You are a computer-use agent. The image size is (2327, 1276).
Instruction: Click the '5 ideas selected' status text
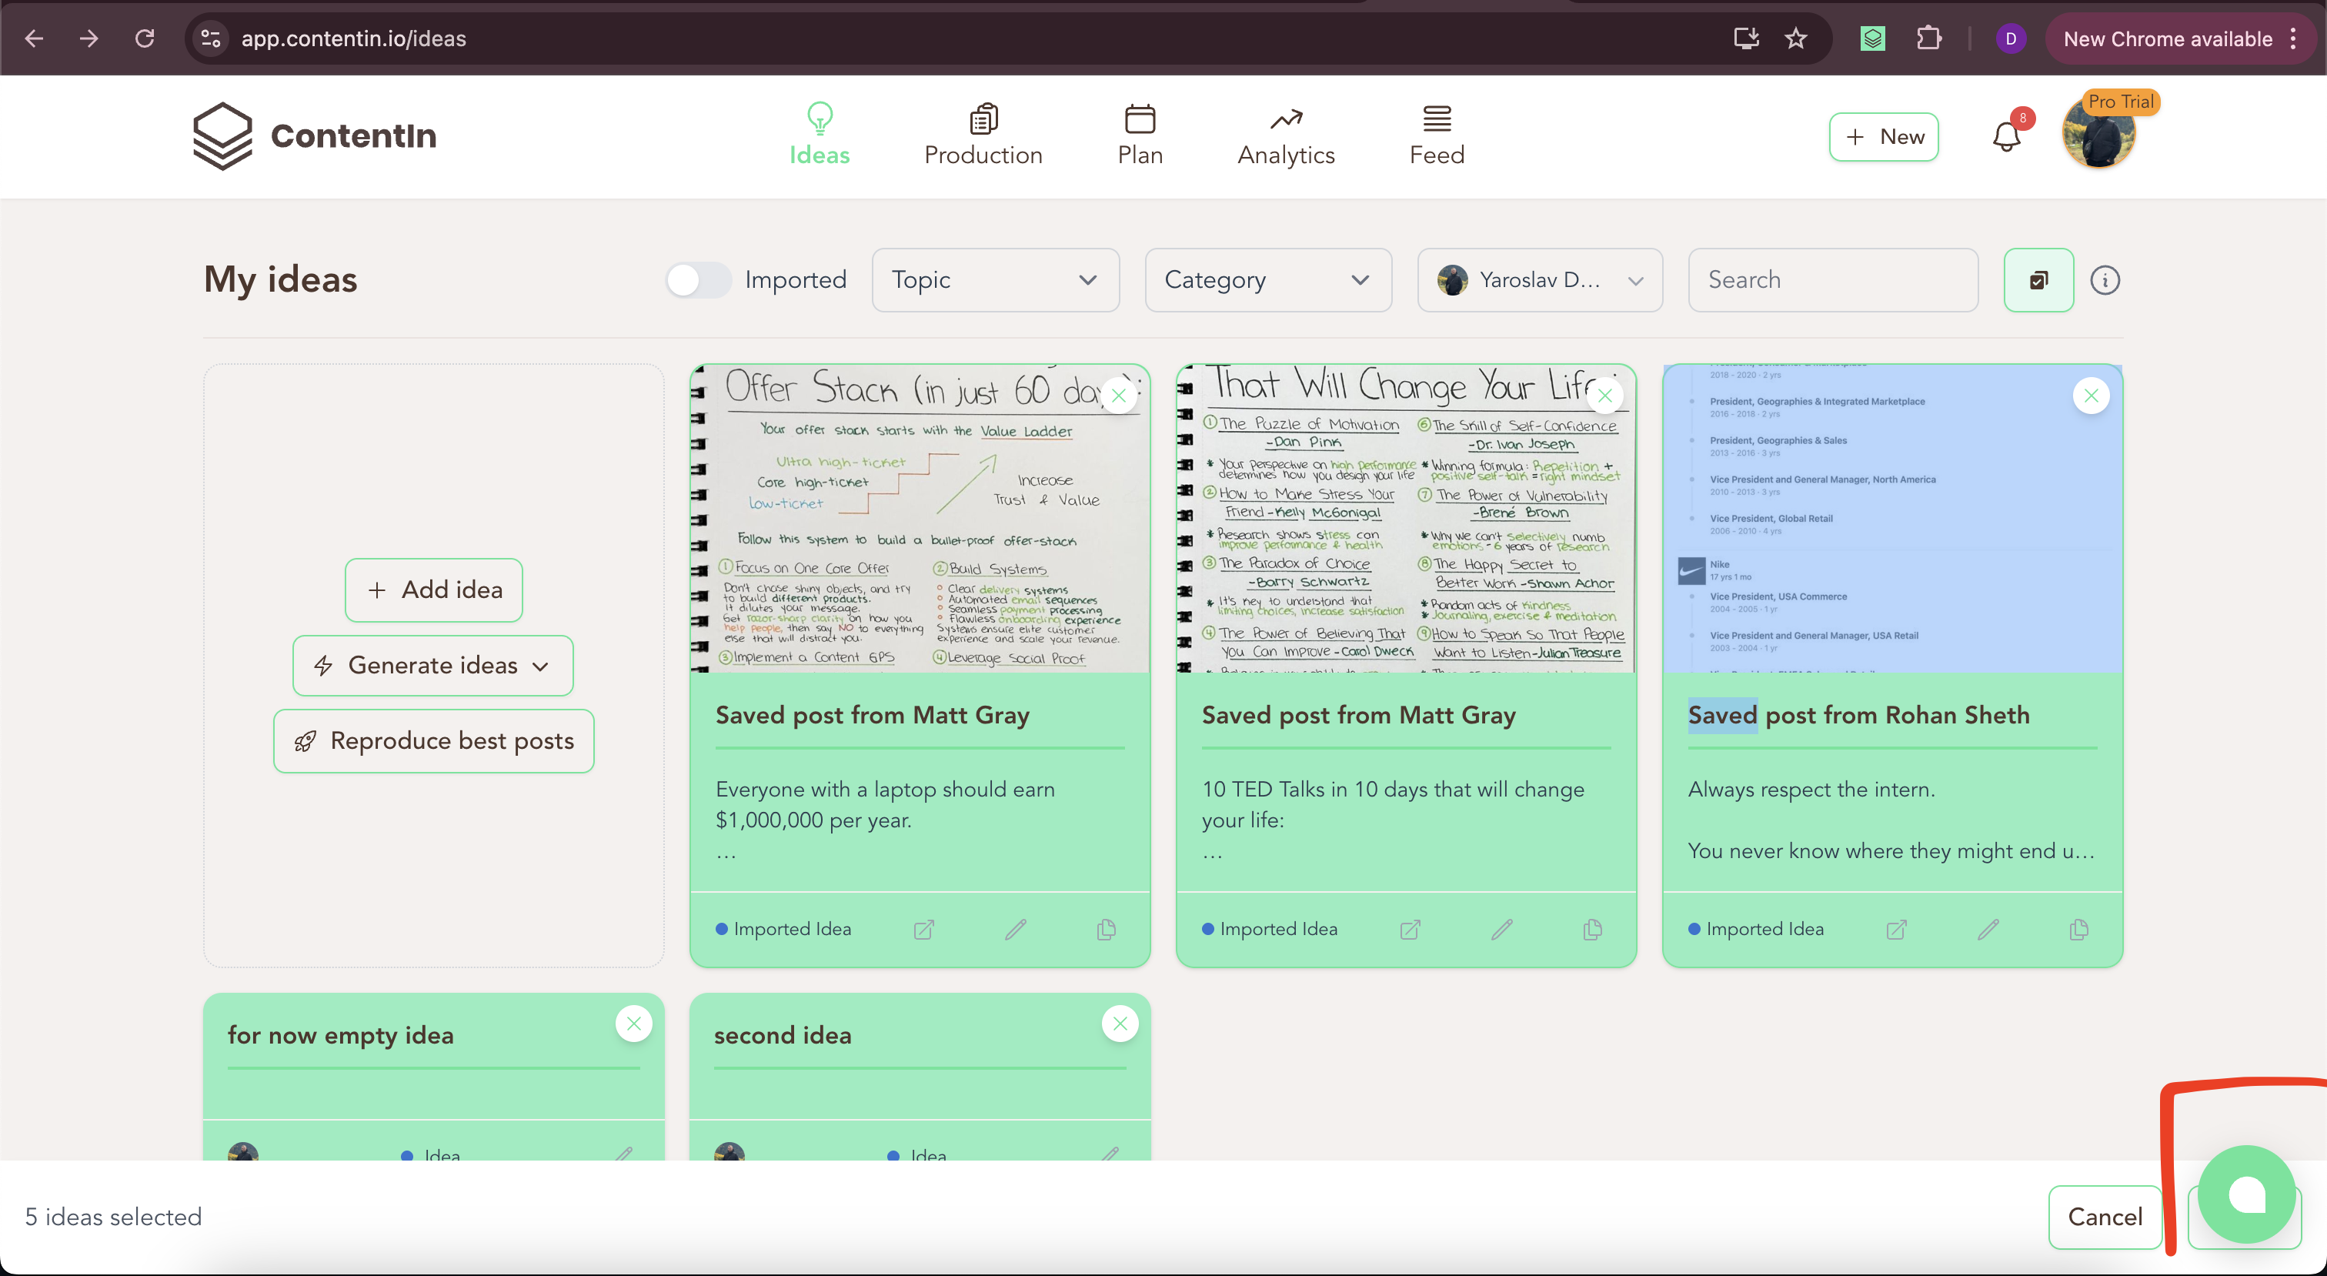pyautogui.click(x=113, y=1218)
